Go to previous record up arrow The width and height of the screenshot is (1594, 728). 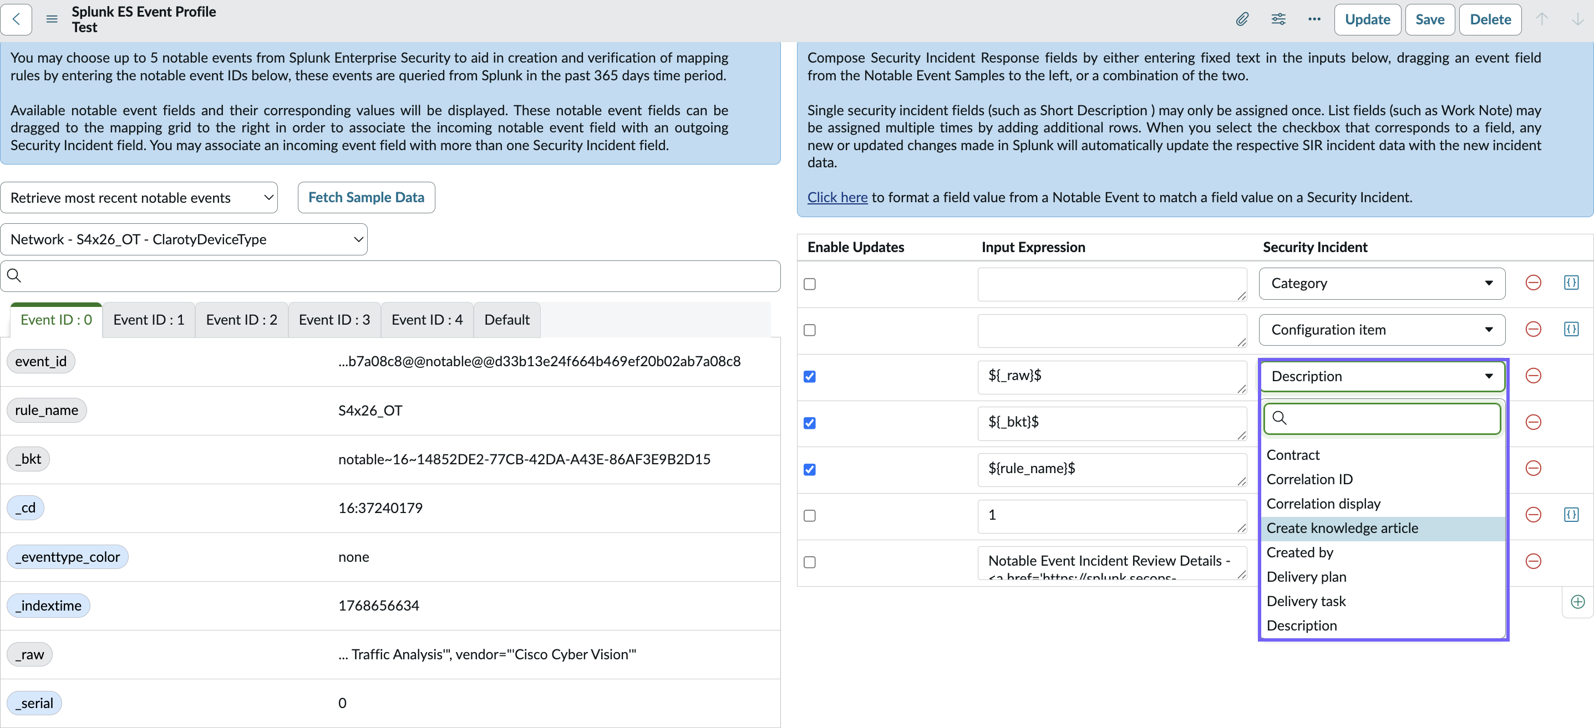[1542, 19]
